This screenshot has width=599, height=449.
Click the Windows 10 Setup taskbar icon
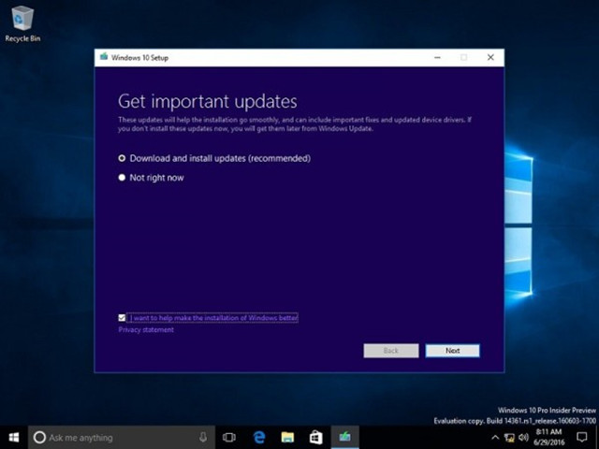click(345, 437)
